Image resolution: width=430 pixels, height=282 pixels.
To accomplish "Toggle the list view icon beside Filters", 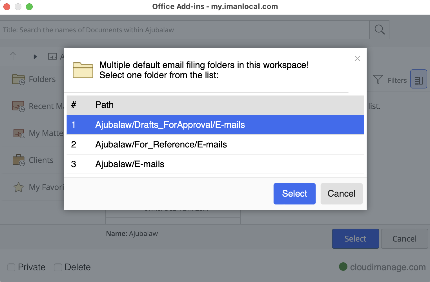I will pos(418,79).
